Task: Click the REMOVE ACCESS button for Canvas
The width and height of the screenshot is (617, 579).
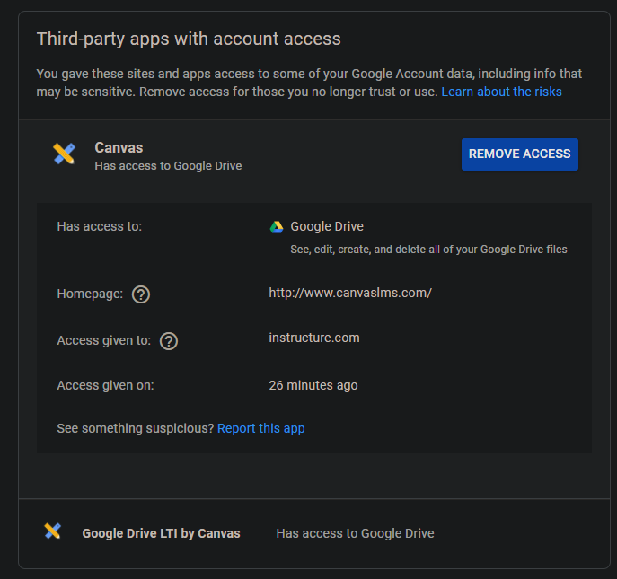Action: [520, 154]
